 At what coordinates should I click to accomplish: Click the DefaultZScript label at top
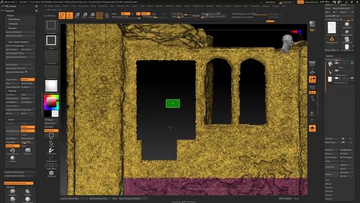tap(311, 2)
